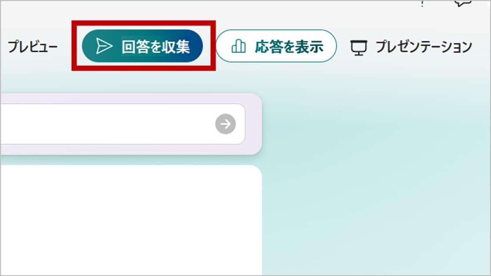The width and height of the screenshot is (491, 276).
Task: Click the lavender frame around the input box
Action: point(131,98)
